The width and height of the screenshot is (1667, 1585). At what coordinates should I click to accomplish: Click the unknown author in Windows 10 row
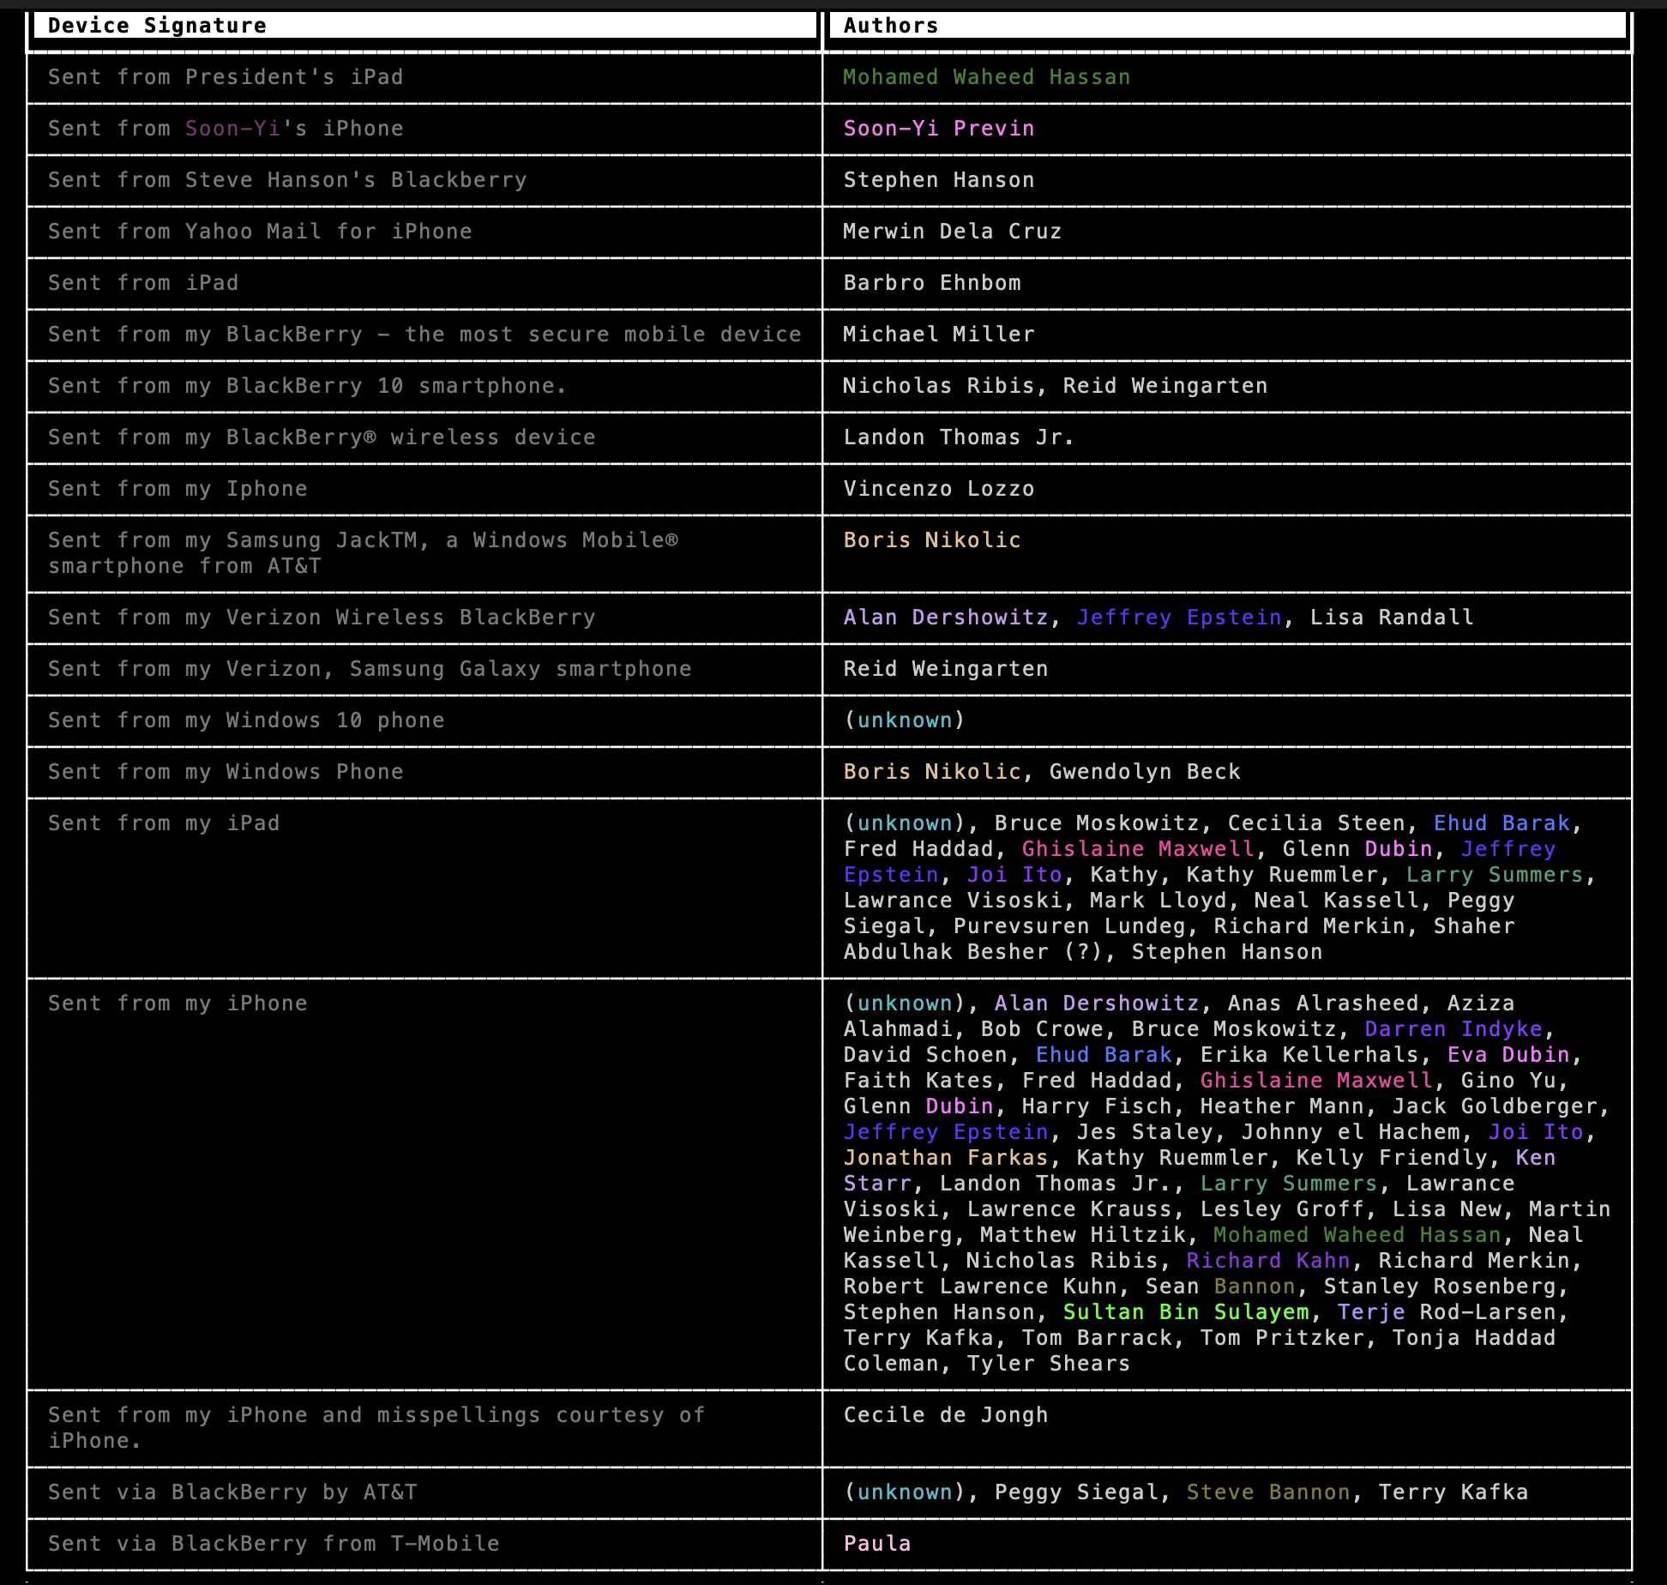pyautogui.click(x=904, y=720)
